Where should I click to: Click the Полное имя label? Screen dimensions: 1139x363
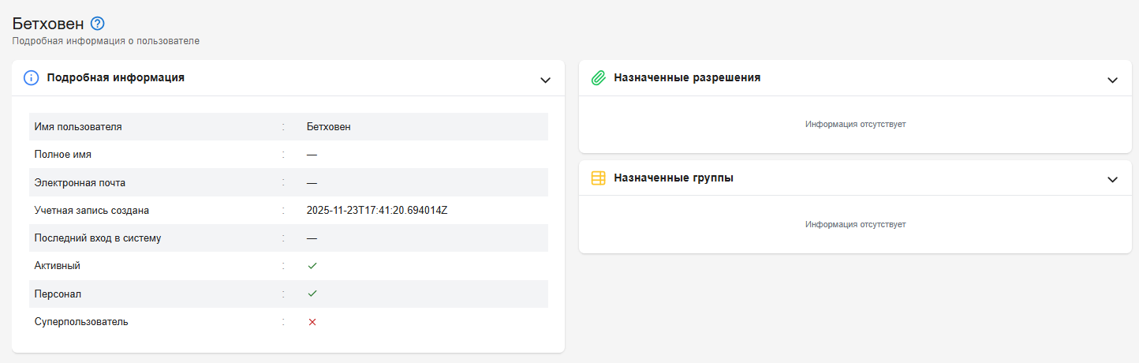tap(63, 155)
